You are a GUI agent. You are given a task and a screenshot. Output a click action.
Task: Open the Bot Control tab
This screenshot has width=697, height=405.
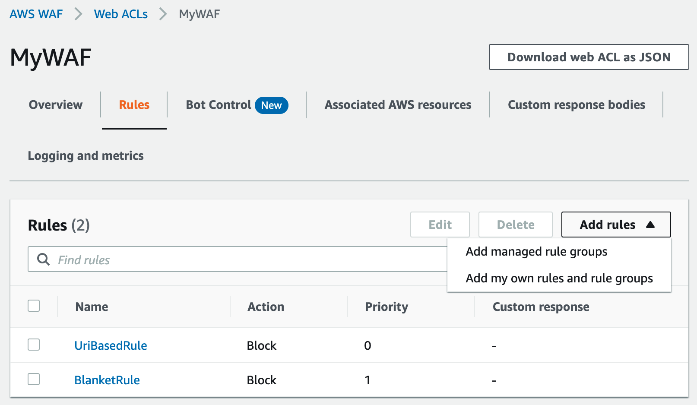click(x=218, y=104)
